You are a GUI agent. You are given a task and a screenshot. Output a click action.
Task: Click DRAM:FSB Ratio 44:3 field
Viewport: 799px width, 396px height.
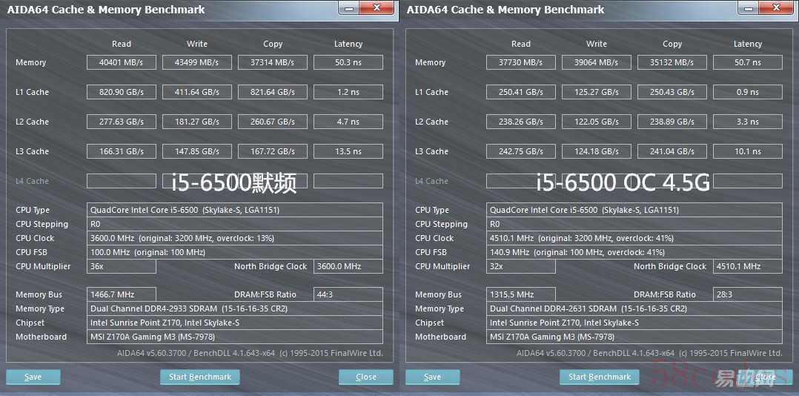(348, 294)
